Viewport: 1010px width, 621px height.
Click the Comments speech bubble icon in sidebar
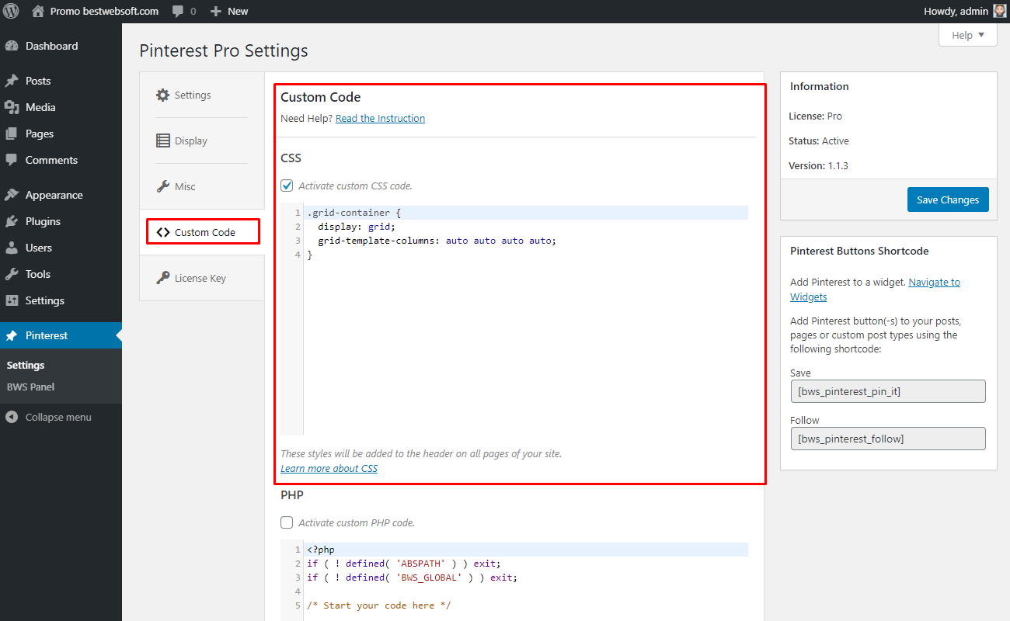coord(12,160)
